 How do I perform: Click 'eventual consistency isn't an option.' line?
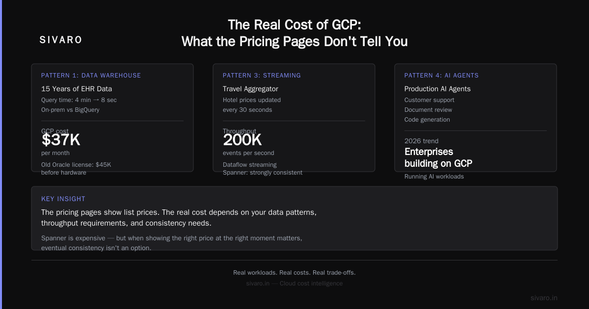tap(96, 248)
